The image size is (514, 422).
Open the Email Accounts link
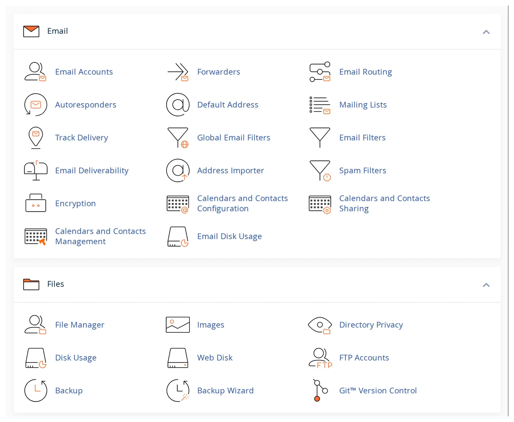coord(84,72)
